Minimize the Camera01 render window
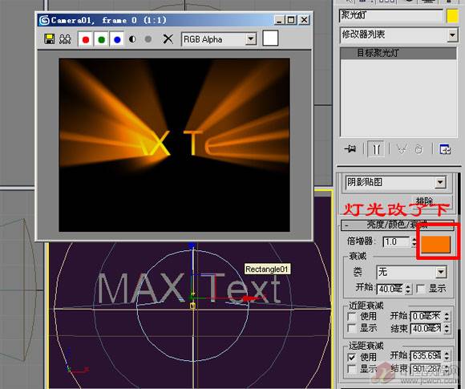 click(279, 20)
